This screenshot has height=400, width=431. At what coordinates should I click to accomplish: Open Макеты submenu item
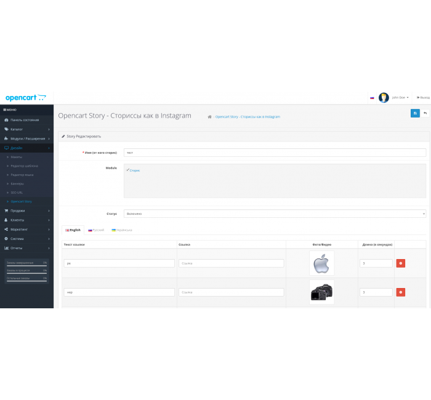pos(16,157)
